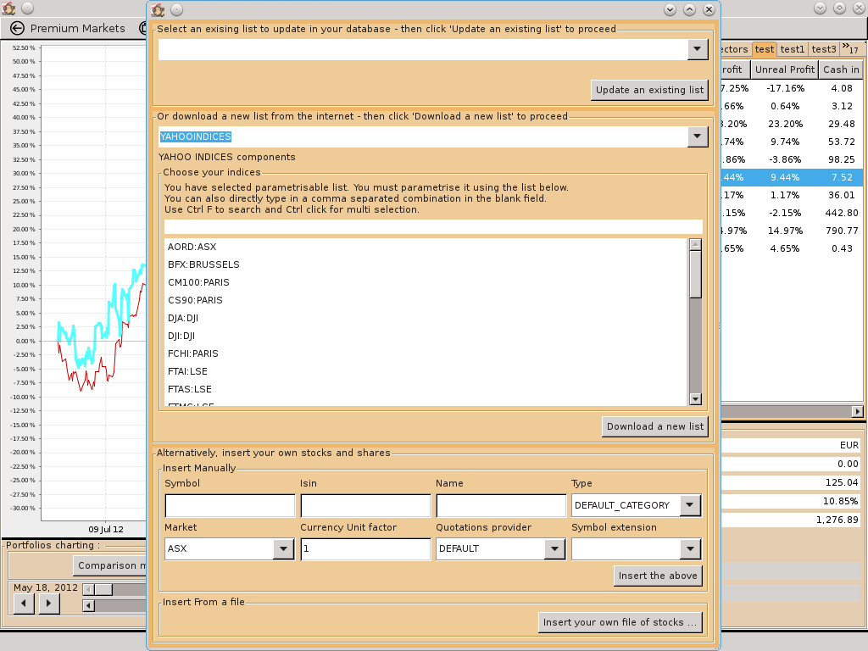This screenshot has width=868, height=651.
Task: Click the 23.20% unreal profit cell
Action: [x=785, y=124]
